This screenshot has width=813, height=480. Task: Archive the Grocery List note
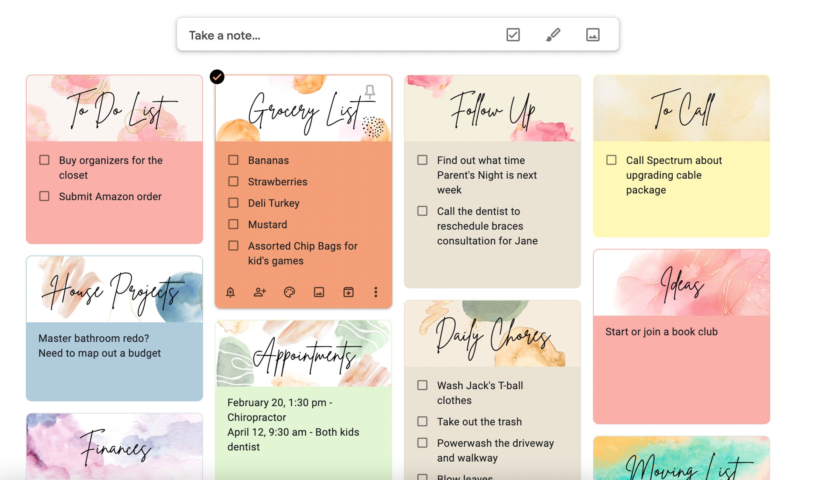coord(348,292)
